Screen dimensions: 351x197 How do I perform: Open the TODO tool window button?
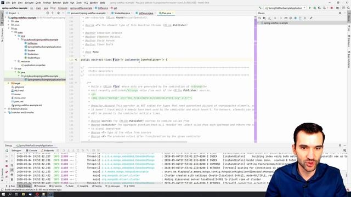point(129,186)
